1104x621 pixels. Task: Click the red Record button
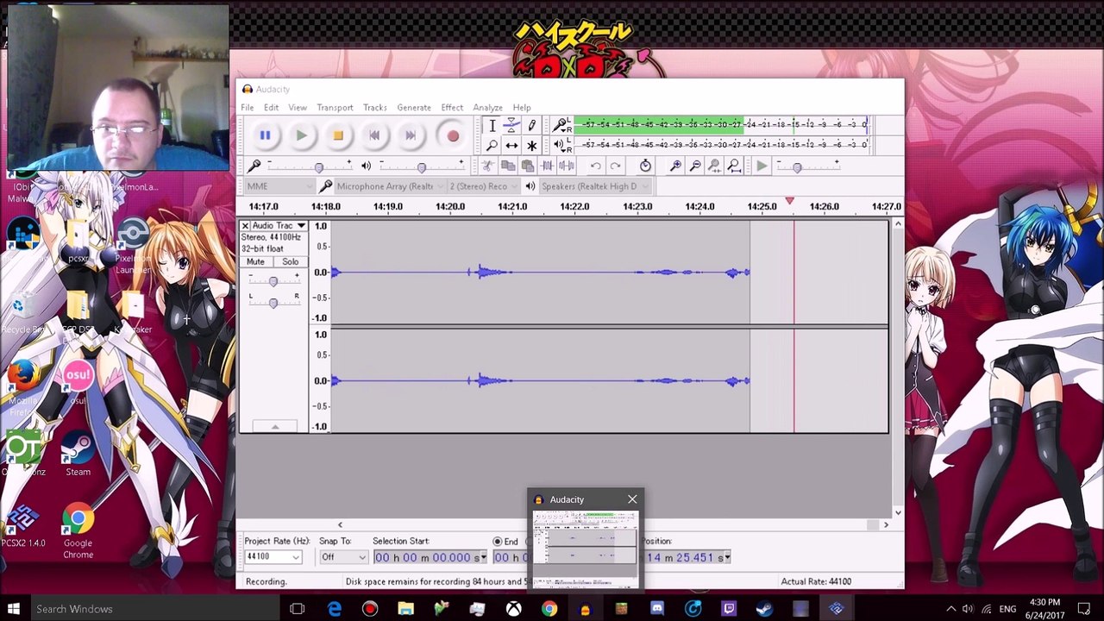(x=453, y=135)
